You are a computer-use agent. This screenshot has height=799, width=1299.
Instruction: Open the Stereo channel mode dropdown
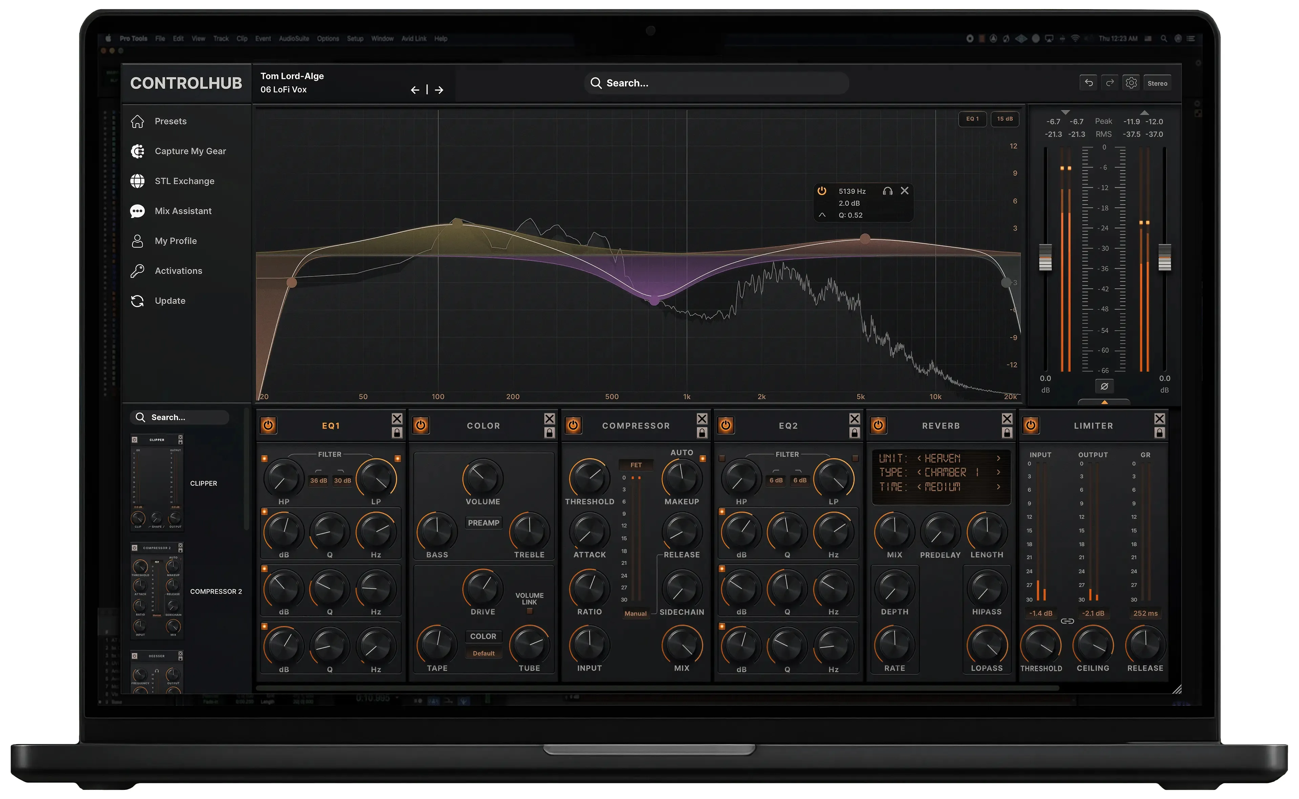[1158, 83]
